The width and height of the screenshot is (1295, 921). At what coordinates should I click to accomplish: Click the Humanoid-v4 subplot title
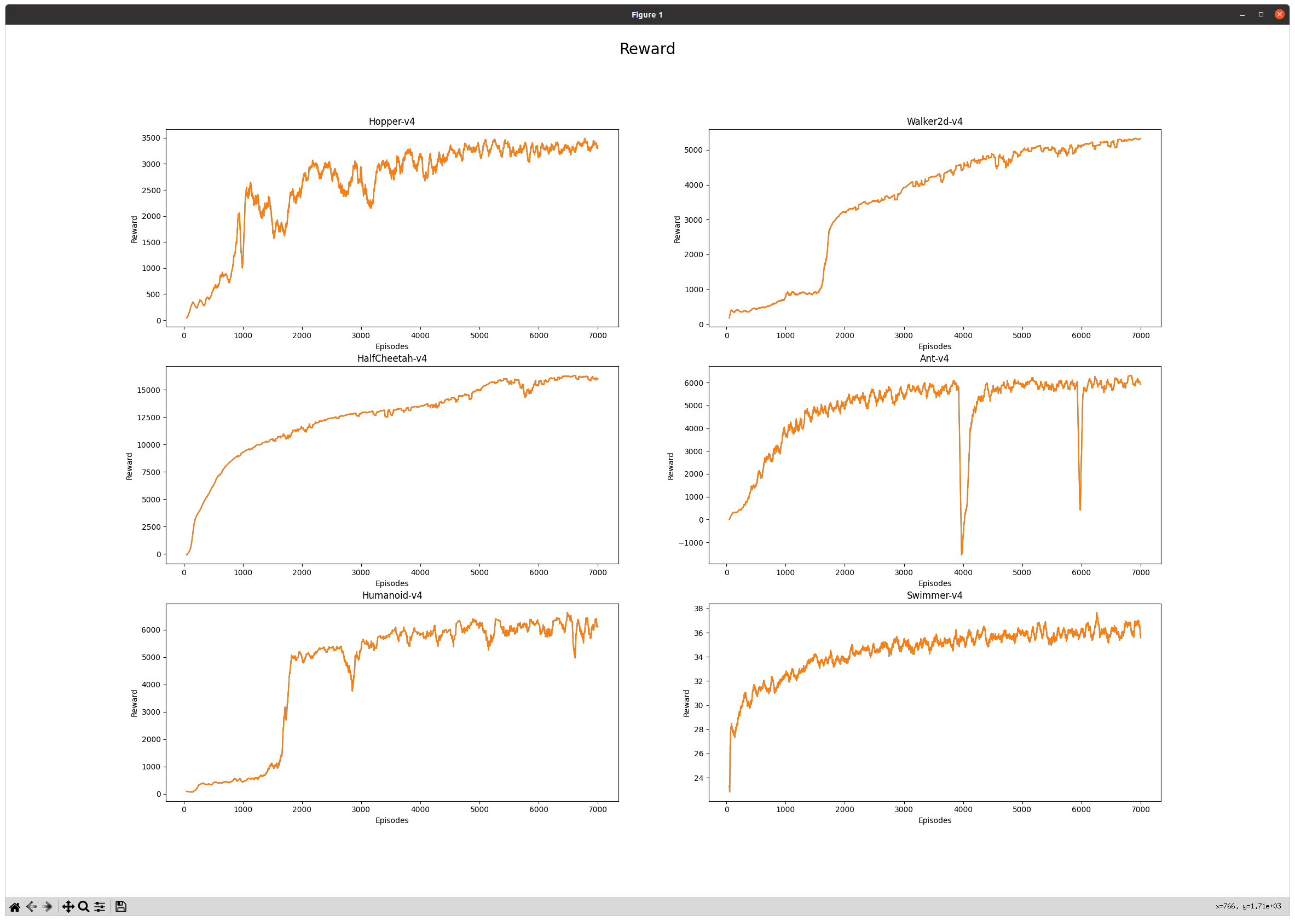pyautogui.click(x=391, y=595)
